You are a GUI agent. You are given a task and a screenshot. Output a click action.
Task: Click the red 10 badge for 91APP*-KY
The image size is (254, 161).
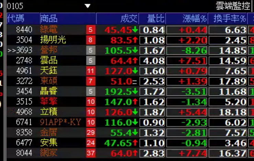coord(91,122)
